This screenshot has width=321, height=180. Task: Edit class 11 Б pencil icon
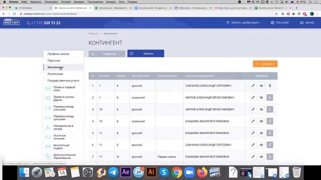[253, 145]
